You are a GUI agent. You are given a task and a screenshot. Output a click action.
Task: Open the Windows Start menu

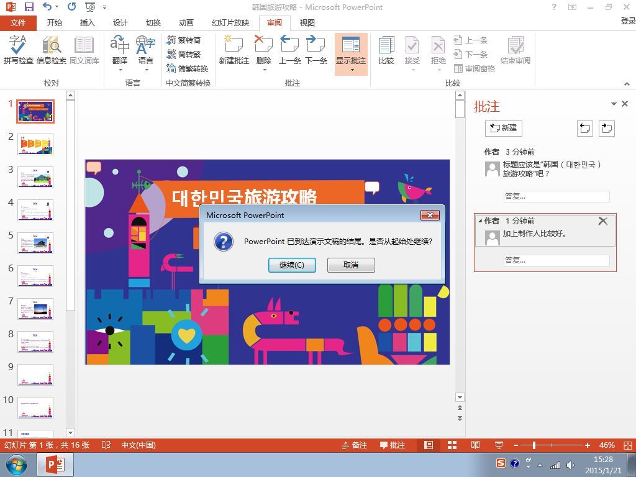(x=16, y=465)
